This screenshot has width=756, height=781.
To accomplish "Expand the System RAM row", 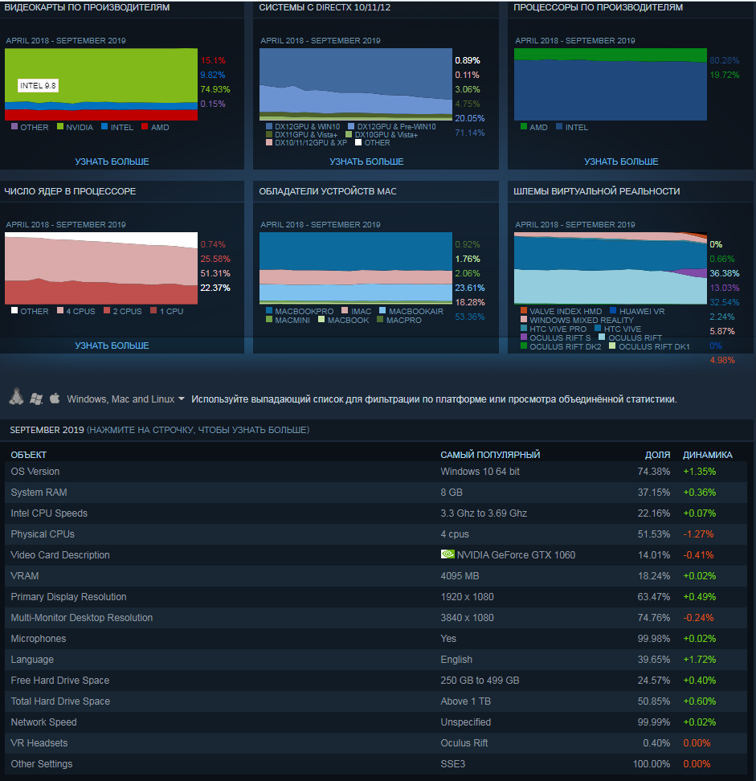I will (x=376, y=492).
